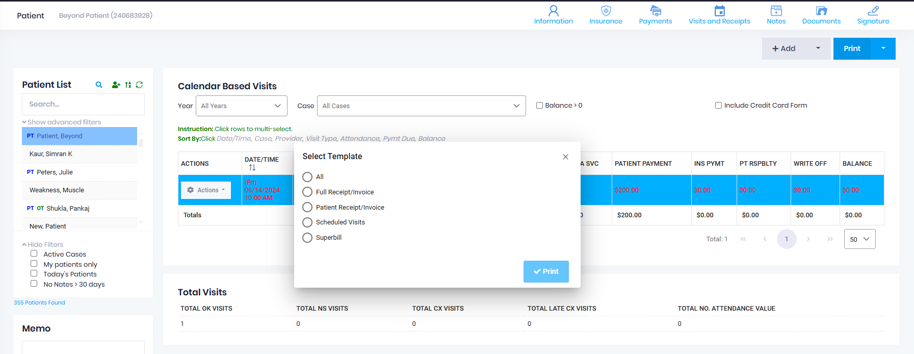Click the add patient icon
This screenshot has width=914, height=354.
[116, 85]
